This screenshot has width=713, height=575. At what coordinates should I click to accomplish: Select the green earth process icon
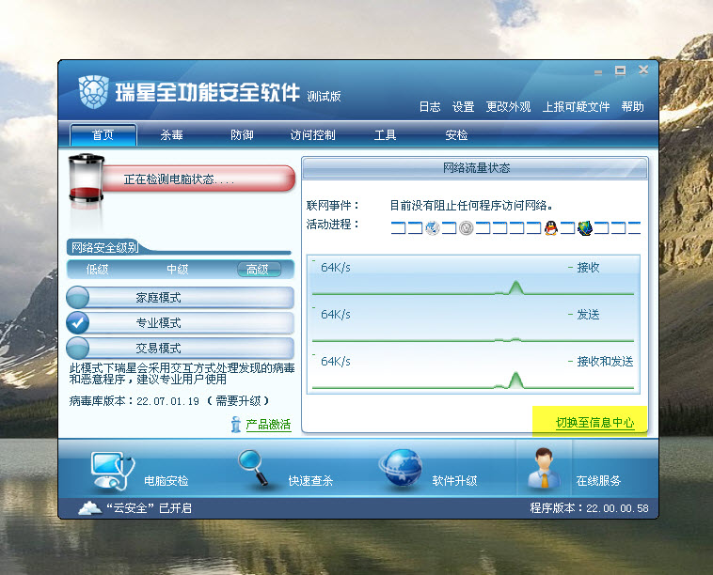(585, 227)
